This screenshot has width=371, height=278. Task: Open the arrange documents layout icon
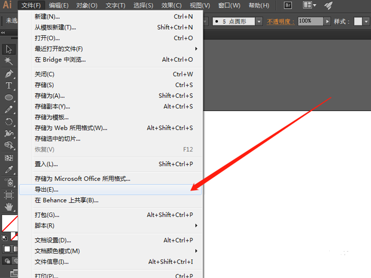pos(309,5)
